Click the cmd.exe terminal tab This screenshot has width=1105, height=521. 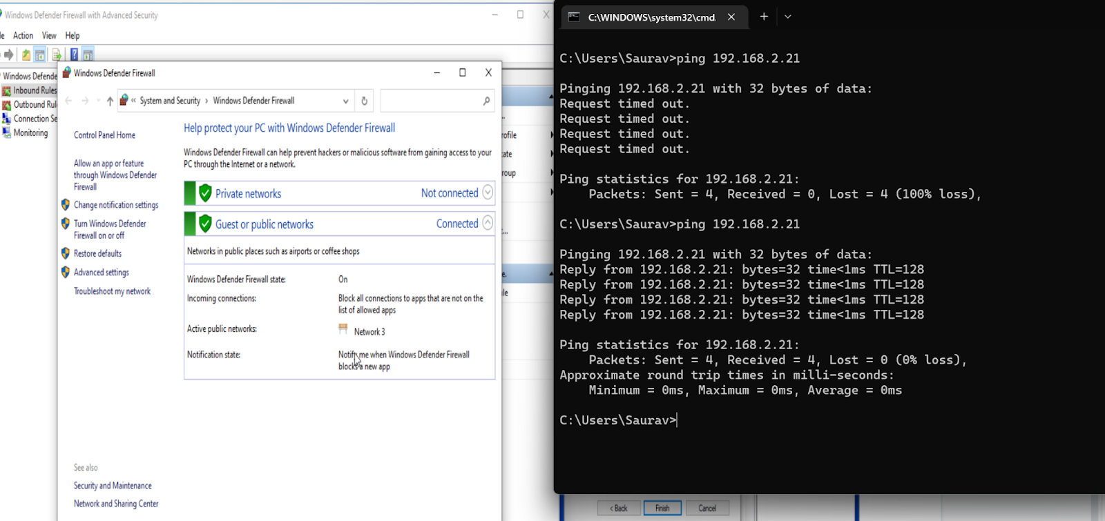653,17
